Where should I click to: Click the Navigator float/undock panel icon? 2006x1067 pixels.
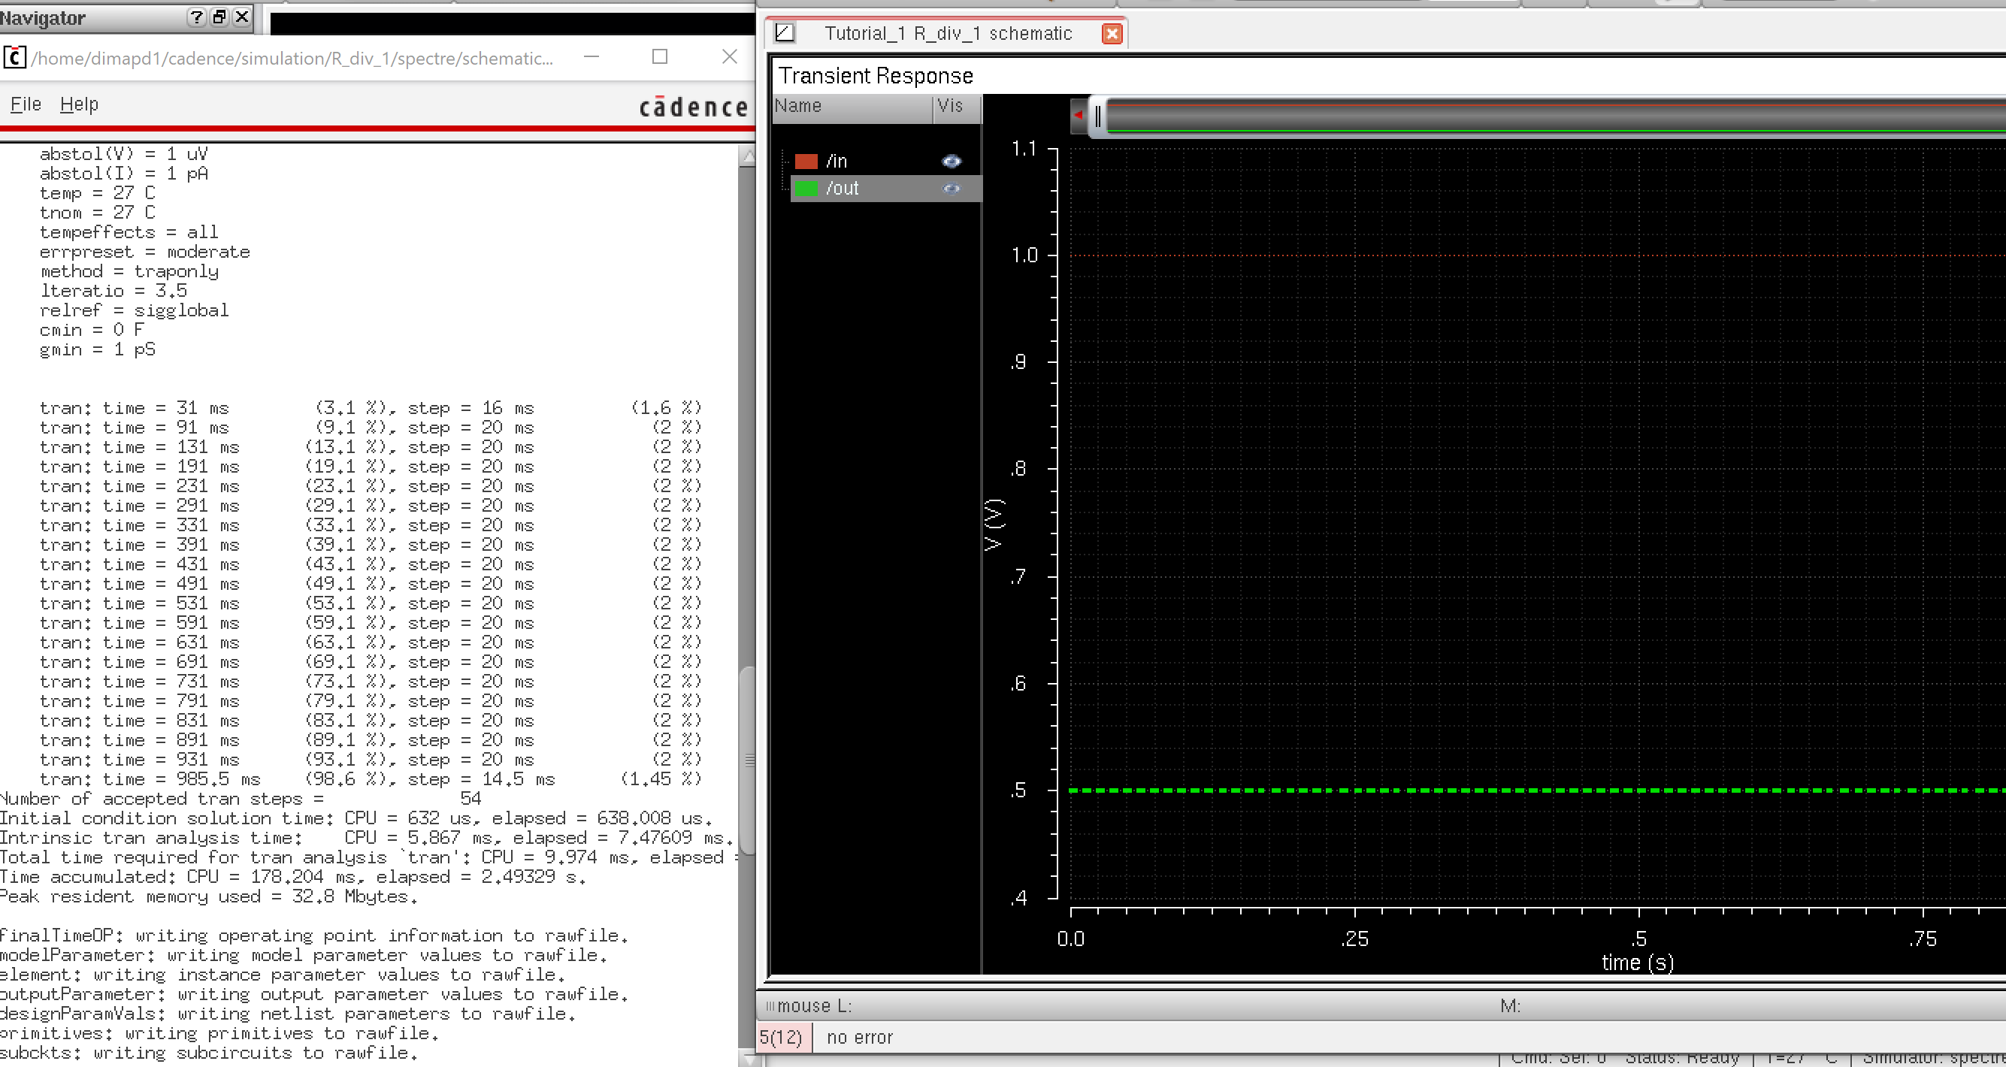coord(219,17)
